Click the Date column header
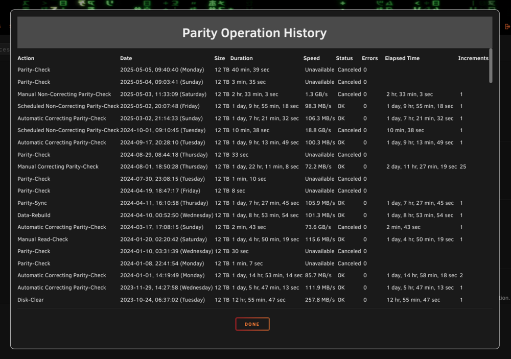 point(126,58)
